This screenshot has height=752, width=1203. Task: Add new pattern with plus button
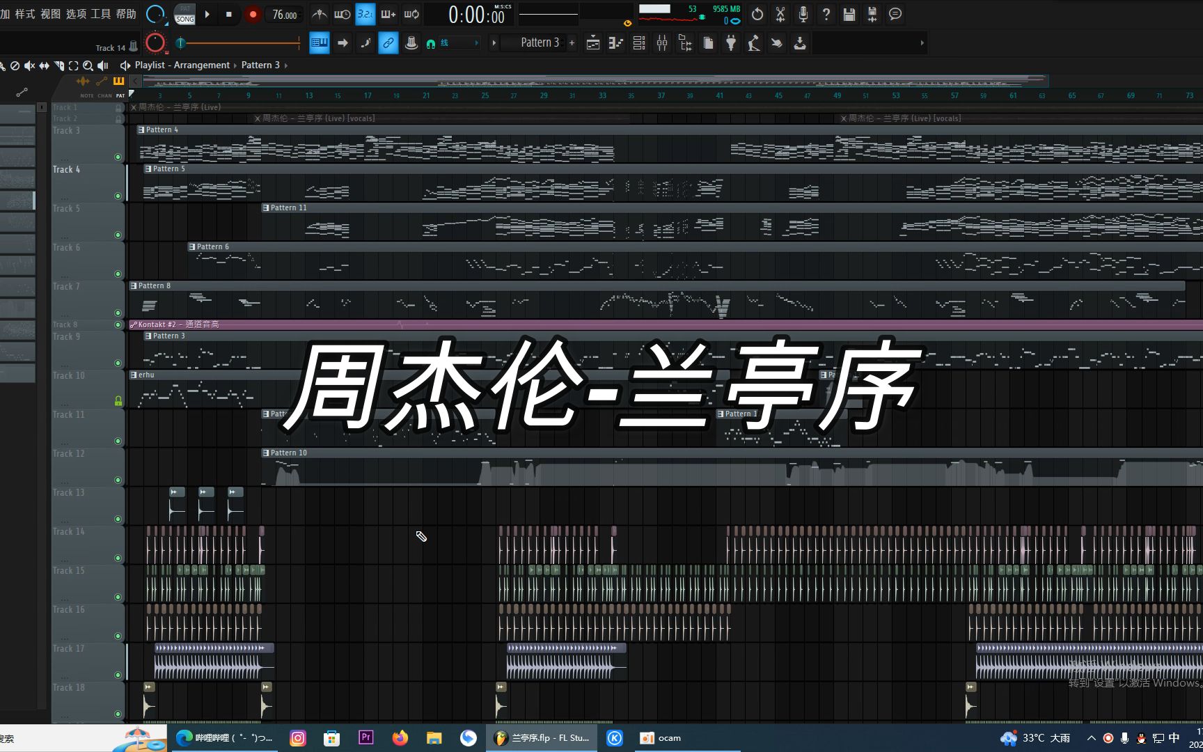(x=572, y=43)
